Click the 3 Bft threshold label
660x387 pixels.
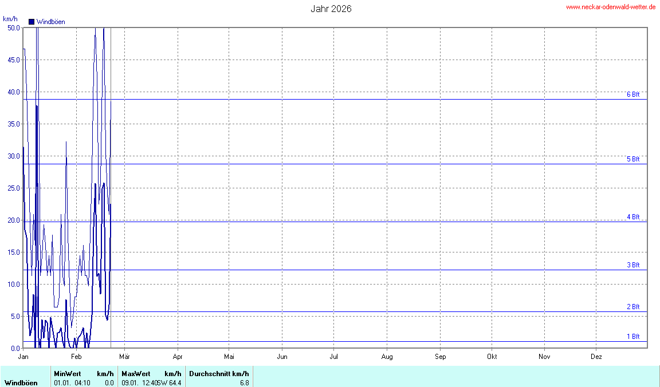point(632,265)
